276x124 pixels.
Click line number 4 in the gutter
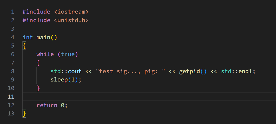point(12,37)
